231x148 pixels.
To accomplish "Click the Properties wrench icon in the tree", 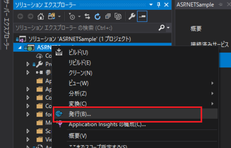I will (39, 64).
